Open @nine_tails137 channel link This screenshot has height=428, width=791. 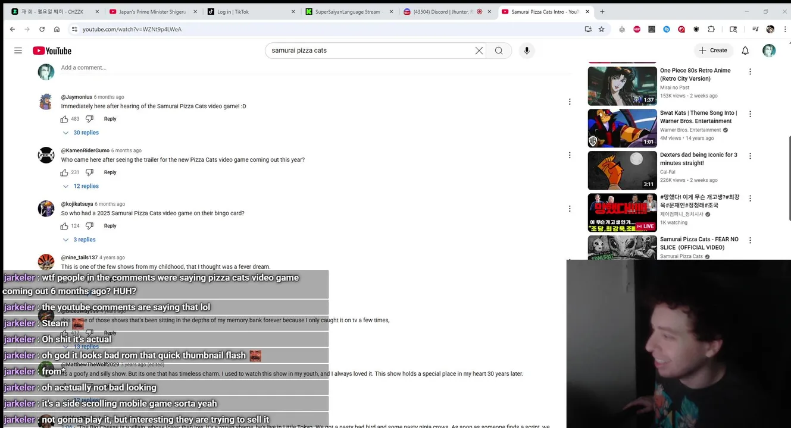click(x=79, y=257)
